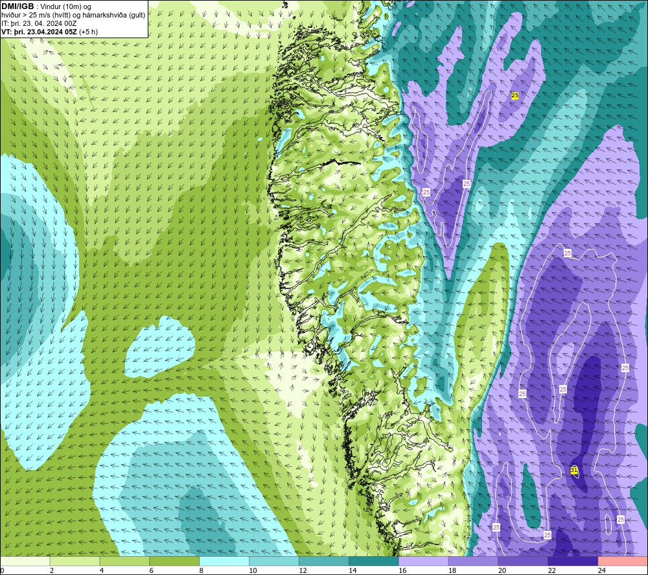This screenshot has height=575, width=648.
Task: Click the yellow 25 max gust marker
Action: pos(515,95)
